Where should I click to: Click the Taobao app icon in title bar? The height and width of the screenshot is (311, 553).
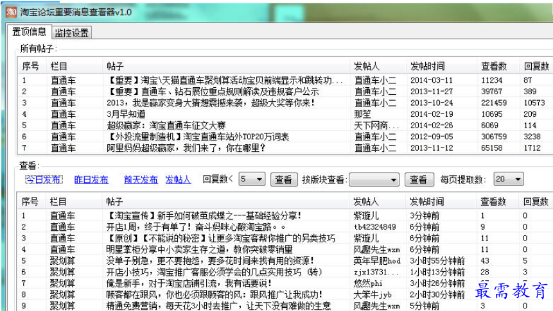coord(12,12)
